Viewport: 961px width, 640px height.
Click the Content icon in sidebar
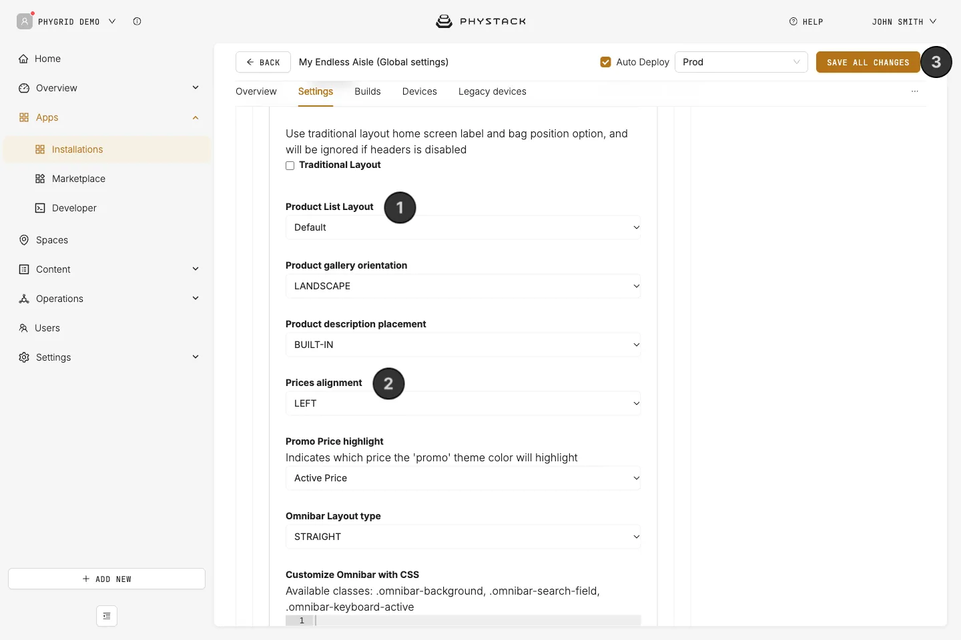pyautogui.click(x=24, y=269)
